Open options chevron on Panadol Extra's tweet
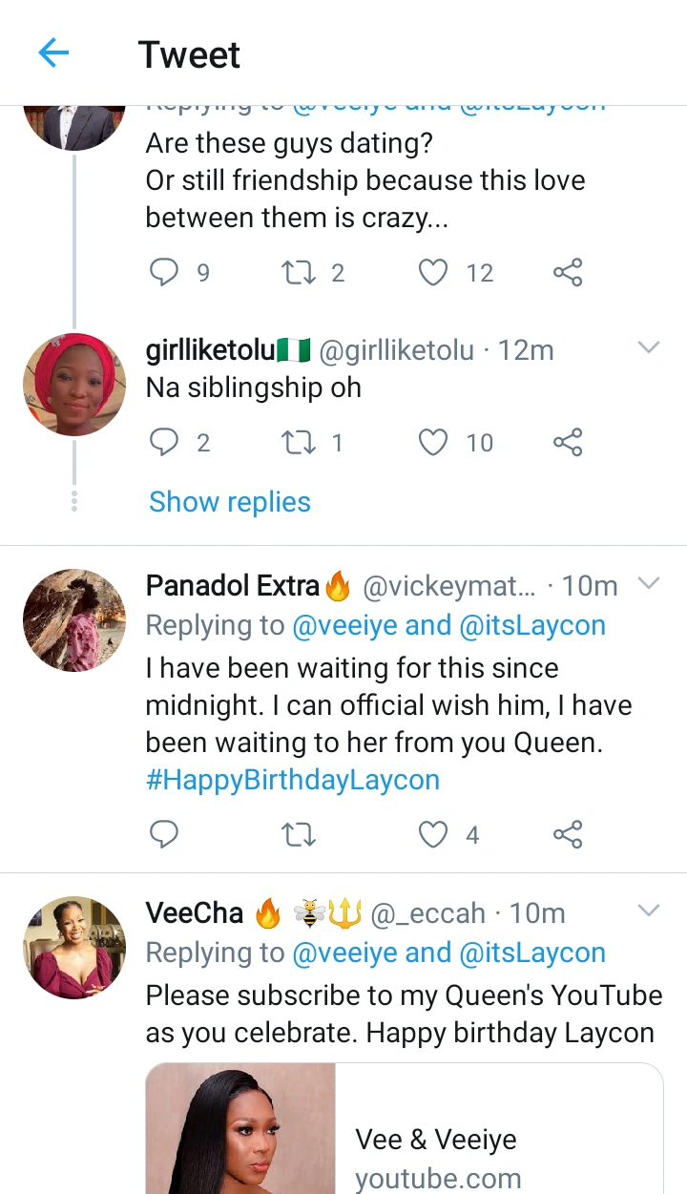Viewport: 687px width, 1194px height. 649,583
